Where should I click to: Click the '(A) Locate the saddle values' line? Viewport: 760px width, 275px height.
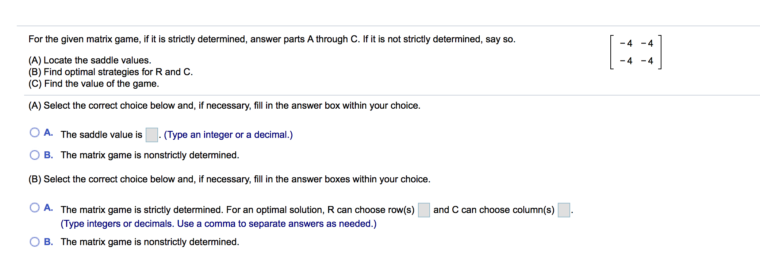pos(89,60)
